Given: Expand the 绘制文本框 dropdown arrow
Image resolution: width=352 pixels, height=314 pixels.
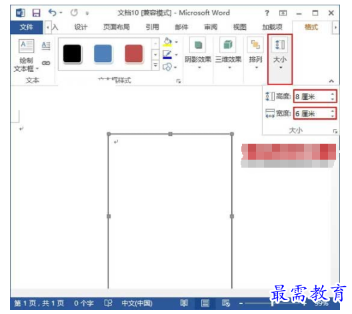Looking at the screenshot, I should tap(37, 69).
